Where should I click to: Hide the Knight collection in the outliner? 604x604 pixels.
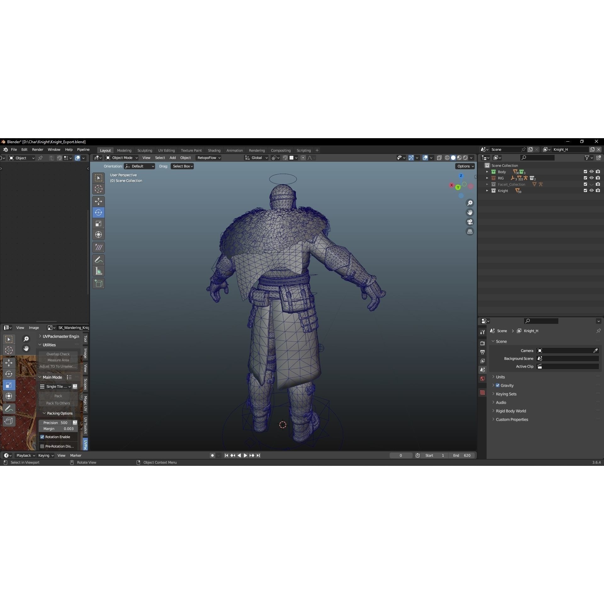pyautogui.click(x=591, y=190)
